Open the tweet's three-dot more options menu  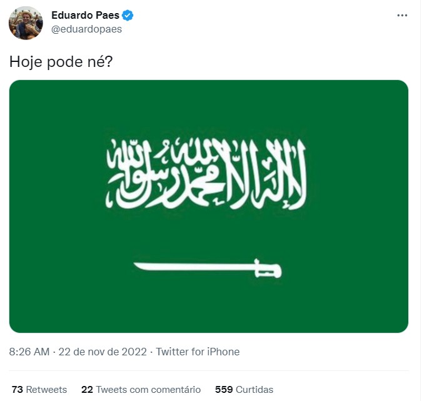402,16
